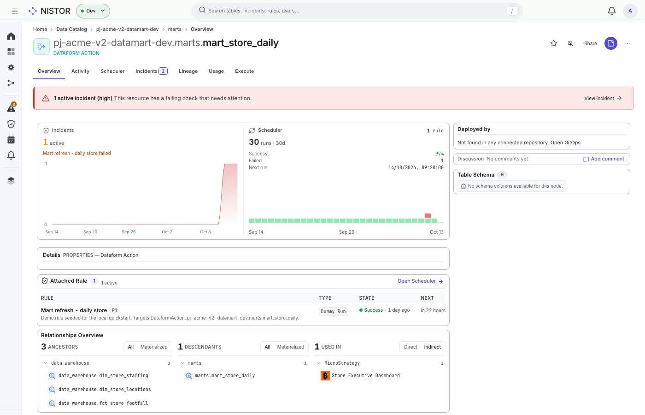The height and width of the screenshot is (415, 645).
Task: Add a comment to the discussion
Action: tap(604, 159)
